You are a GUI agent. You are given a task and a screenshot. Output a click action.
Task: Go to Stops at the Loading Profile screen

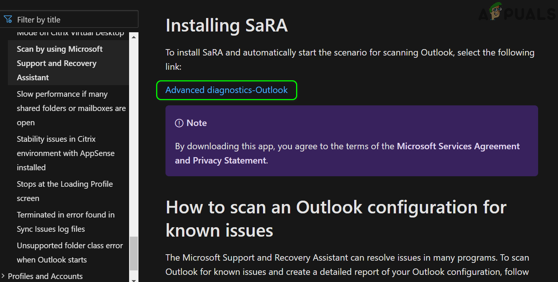click(65, 191)
